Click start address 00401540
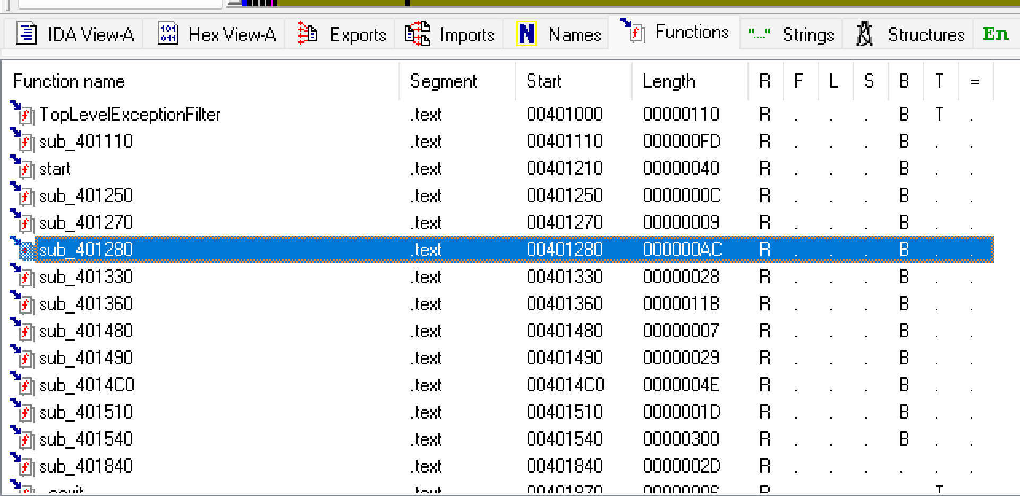 pyautogui.click(x=565, y=439)
